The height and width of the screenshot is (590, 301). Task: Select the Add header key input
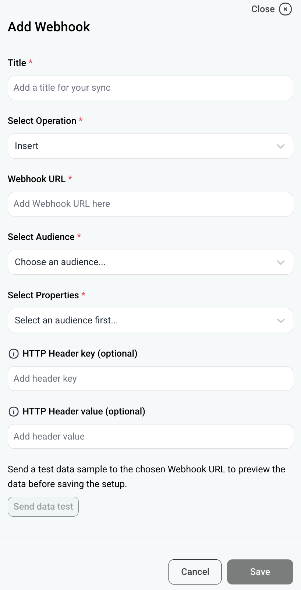click(150, 378)
